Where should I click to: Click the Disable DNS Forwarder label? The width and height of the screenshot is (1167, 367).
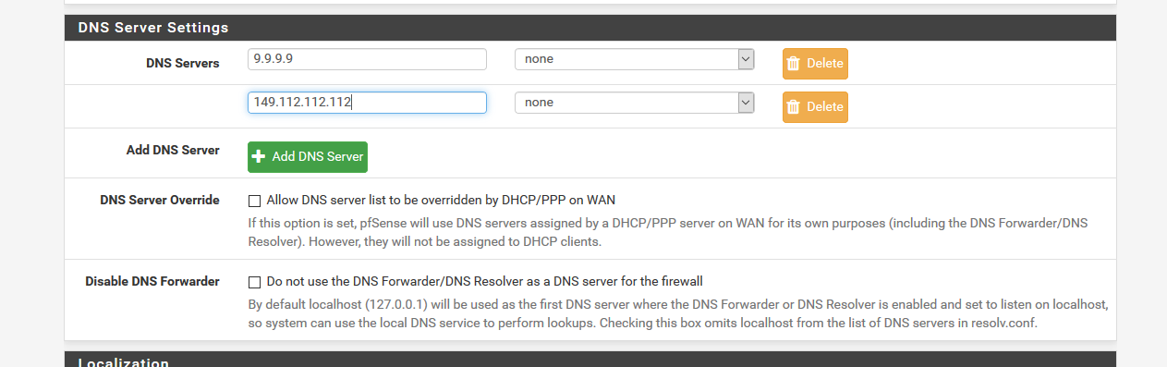[152, 281]
